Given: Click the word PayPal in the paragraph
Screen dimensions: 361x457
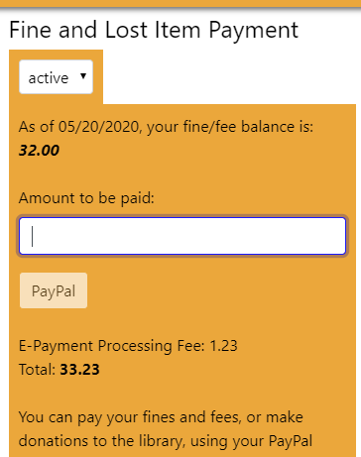Looking at the screenshot, I should pyautogui.click(x=291, y=441).
